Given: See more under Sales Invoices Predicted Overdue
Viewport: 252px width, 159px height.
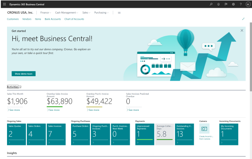Looking at the screenshot, I should (x=133, y=110).
